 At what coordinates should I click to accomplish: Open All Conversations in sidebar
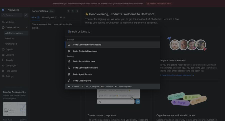pos(16,33)
